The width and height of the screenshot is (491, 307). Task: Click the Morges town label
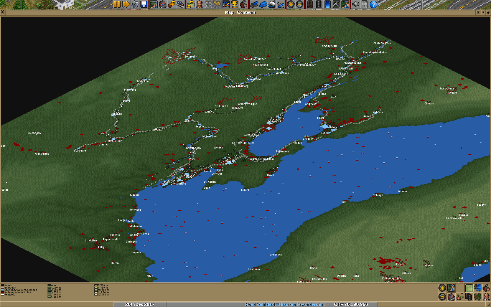tap(399, 264)
